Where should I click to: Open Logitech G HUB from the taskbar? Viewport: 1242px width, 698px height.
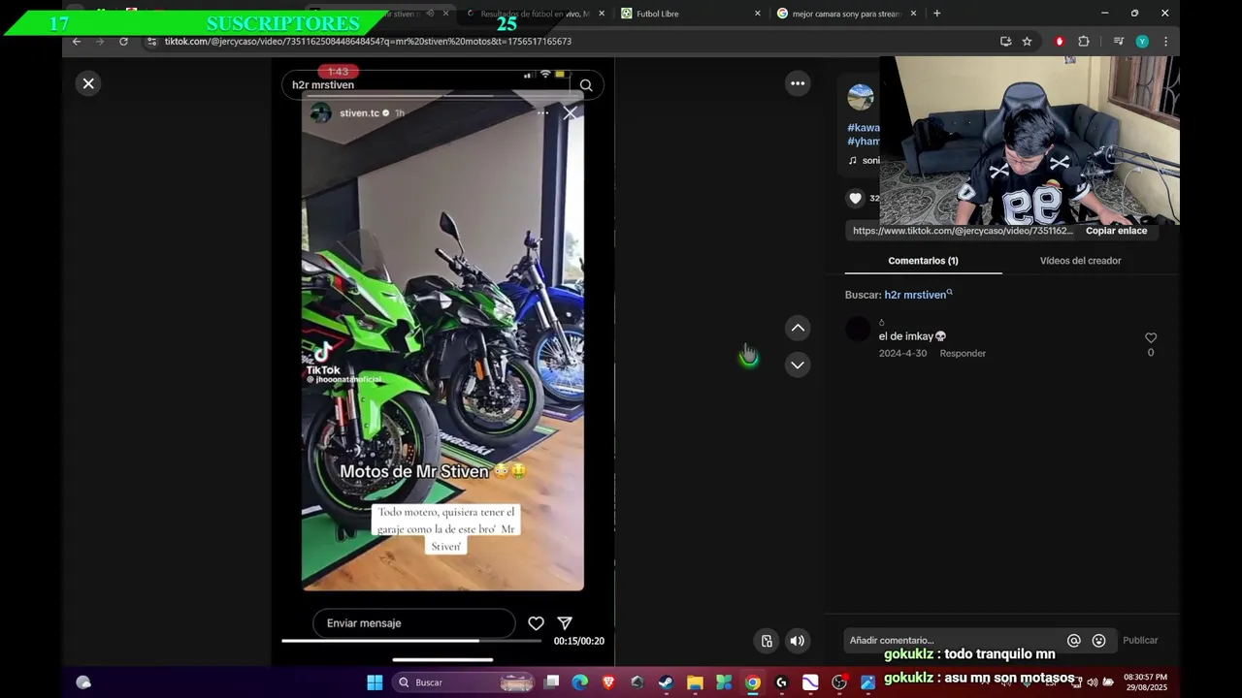781,682
